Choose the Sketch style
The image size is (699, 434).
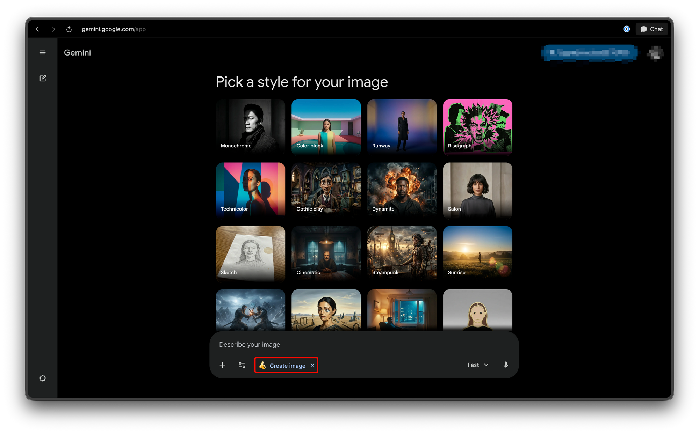coord(251,254)
